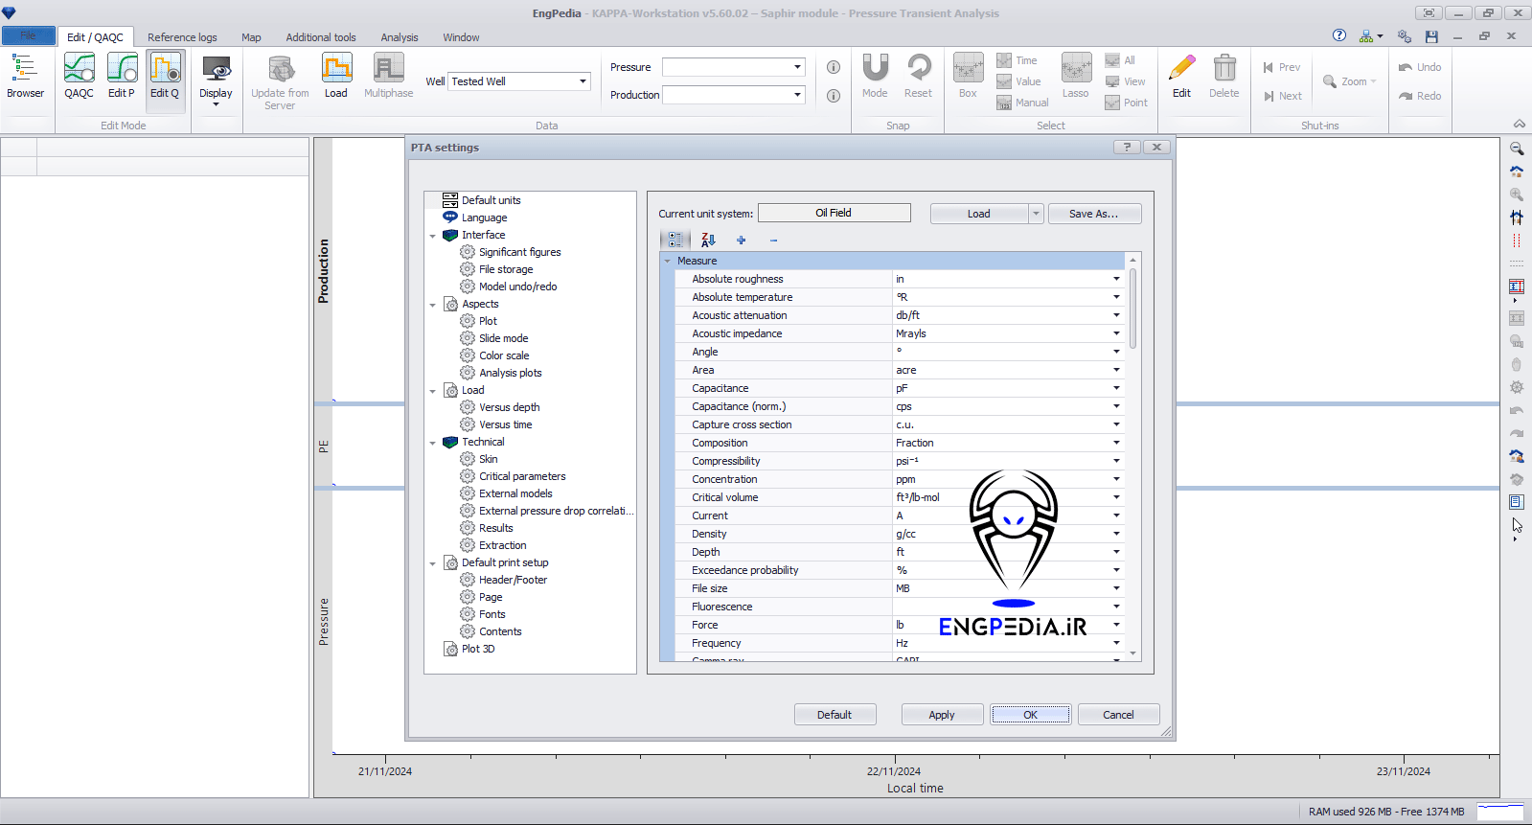Screen dimensions: 1532x825
Task: Click the help question mark in PTA settings
Action: pyautogui.click(x=1127, y=148)
